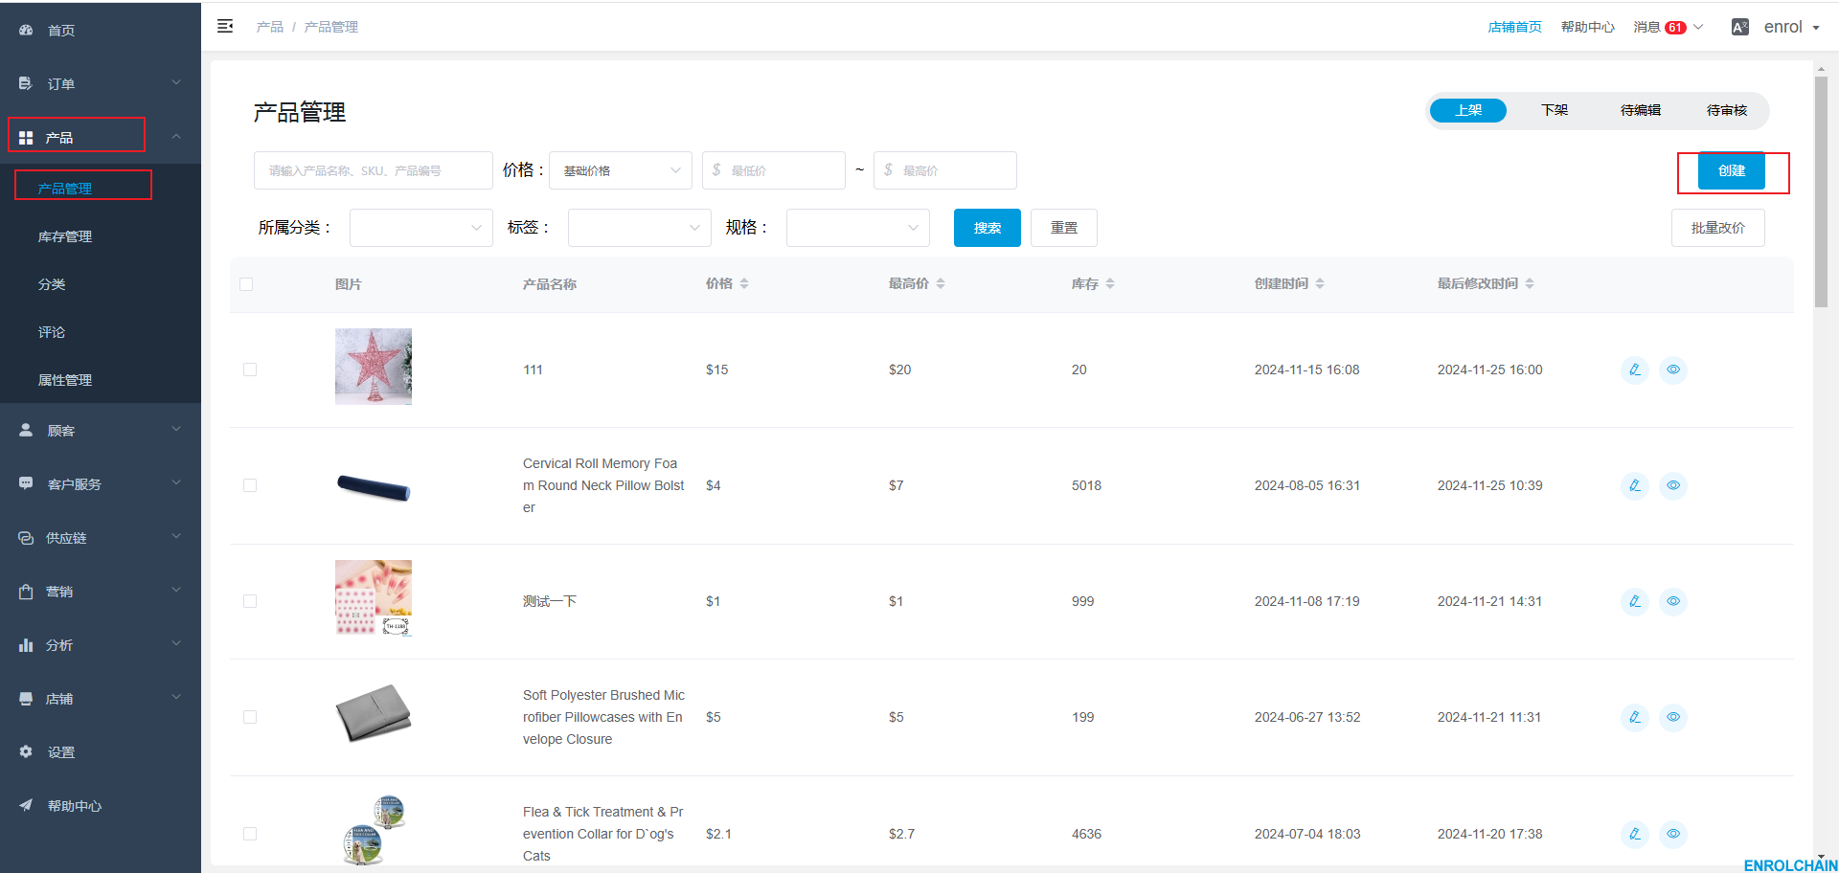Open the pink star product thumbnail

(374, 367)
